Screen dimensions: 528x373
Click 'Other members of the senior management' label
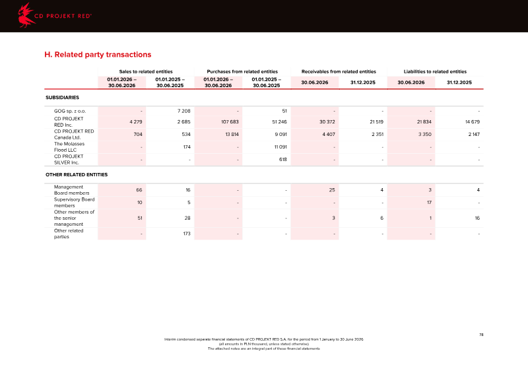pos(75,218)
